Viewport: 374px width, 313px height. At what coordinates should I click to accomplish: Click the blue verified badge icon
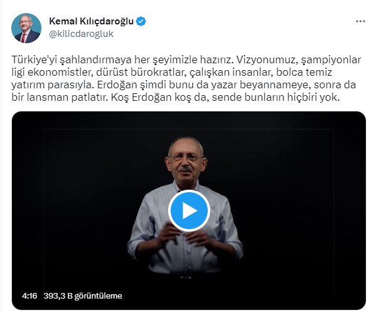coord(141,21)
